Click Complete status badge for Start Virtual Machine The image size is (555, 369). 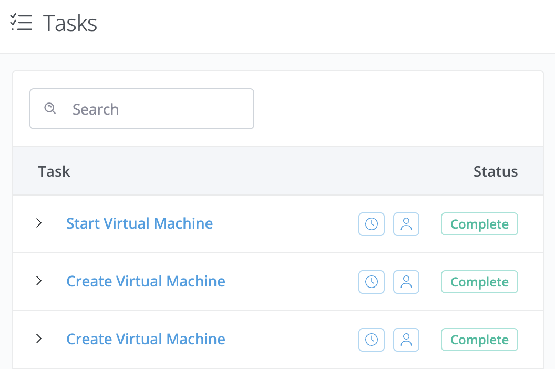[x=479, y=224]
